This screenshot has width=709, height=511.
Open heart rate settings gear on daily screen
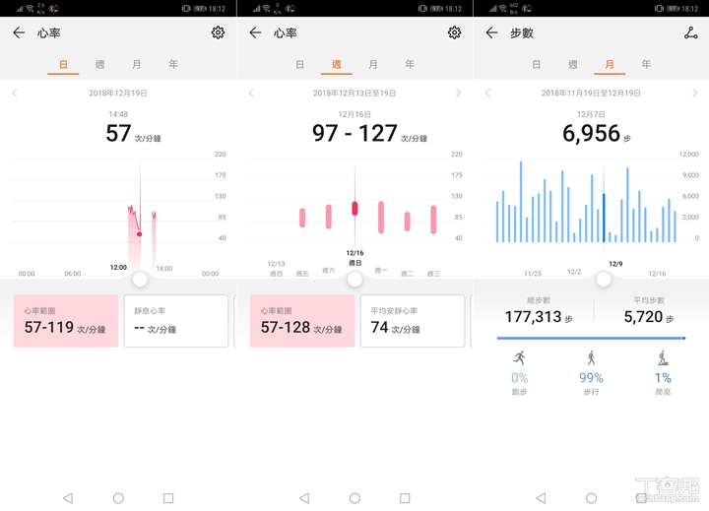(218, 32)
